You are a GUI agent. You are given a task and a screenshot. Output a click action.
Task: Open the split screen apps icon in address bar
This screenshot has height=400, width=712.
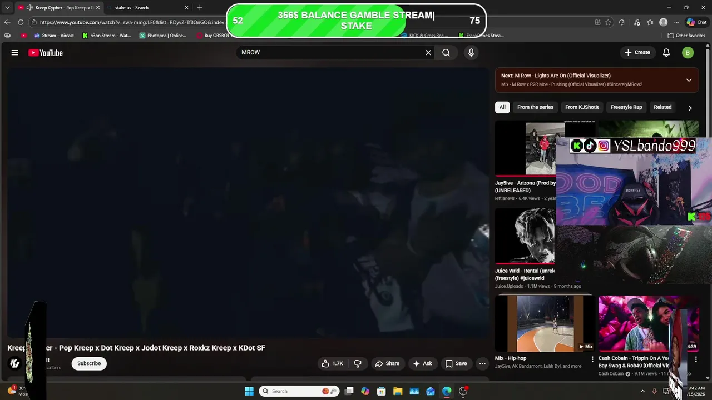tap(597, 22)
